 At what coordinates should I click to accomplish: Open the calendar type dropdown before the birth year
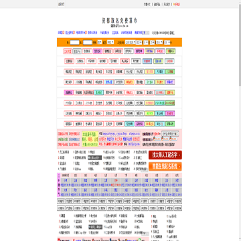pos(131,42)
